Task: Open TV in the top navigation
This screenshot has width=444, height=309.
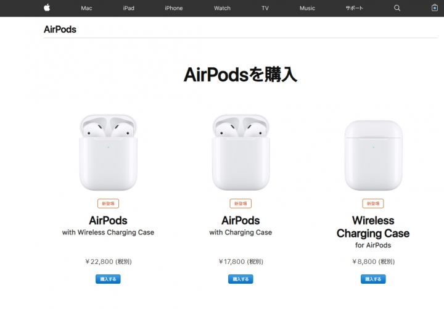Action: 265,8
